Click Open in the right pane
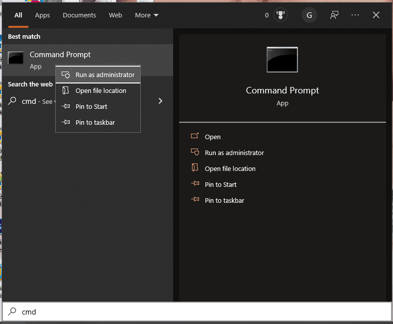Viewport: 393px width, 324px height. click(212, 137)
